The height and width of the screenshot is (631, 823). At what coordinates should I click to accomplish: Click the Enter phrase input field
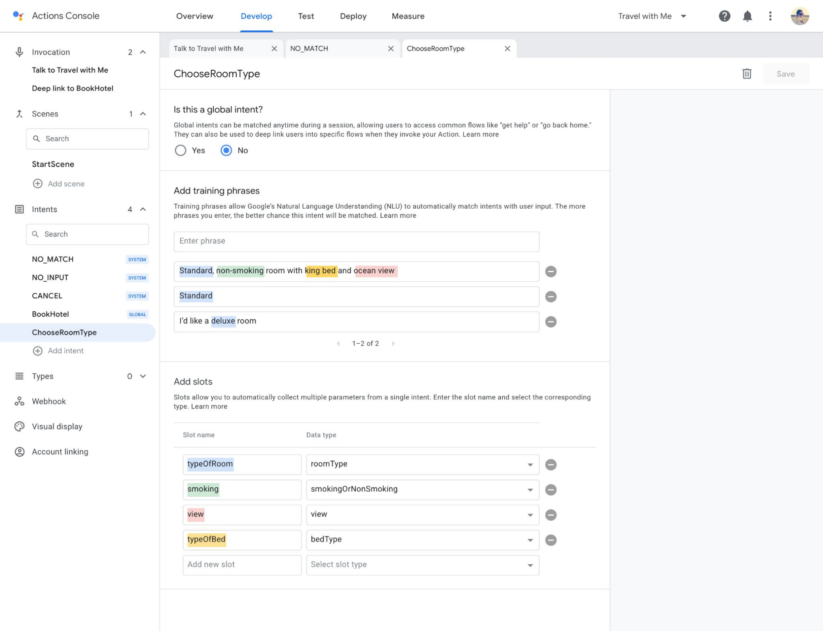pos(356,241)
